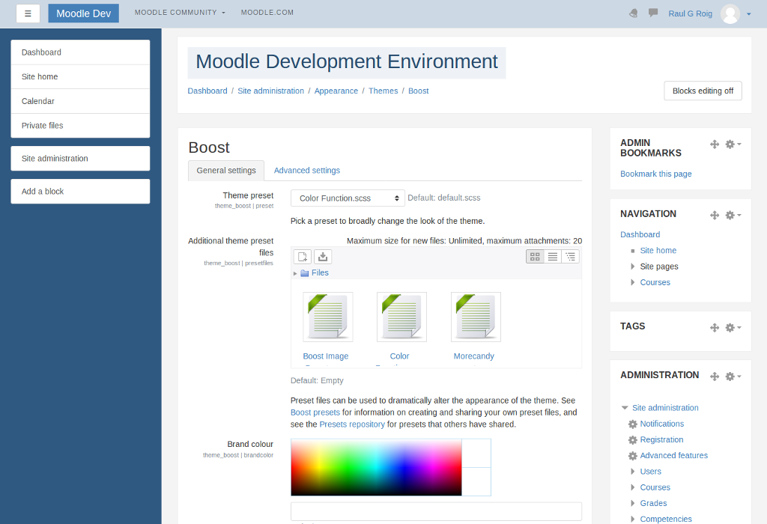Move the Administration block icon
Screen dimensions: 767x524
point(715,377)
